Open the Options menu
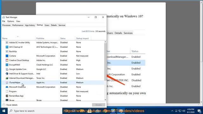The image size is (203, 114). pyautogui.click(x=10, y=21)
